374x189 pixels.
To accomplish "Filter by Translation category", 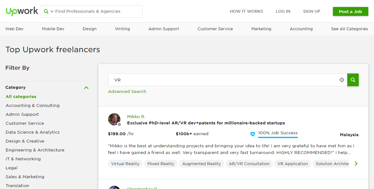I will pyautogui.click(x=18, y=186).
